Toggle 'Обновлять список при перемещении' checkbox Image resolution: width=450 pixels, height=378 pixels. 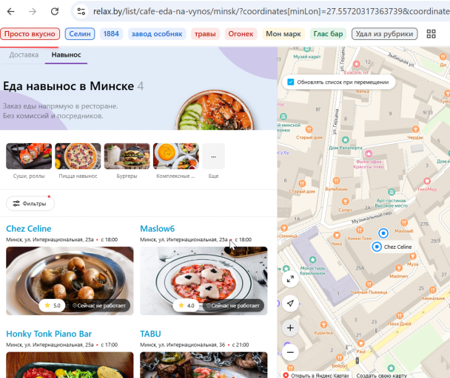(290, 82)
